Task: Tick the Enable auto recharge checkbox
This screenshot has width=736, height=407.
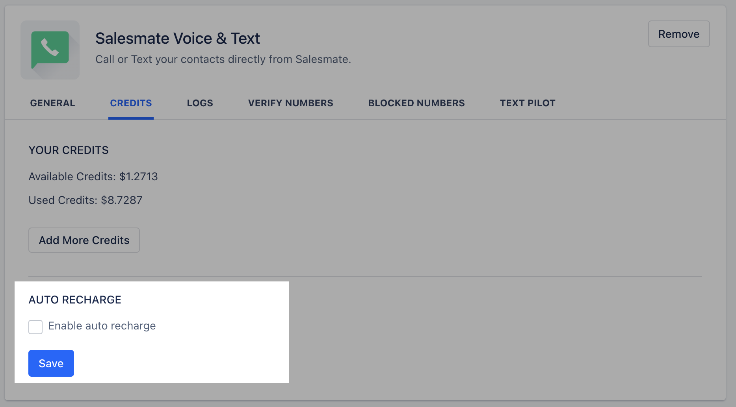Action: (35, 327)
